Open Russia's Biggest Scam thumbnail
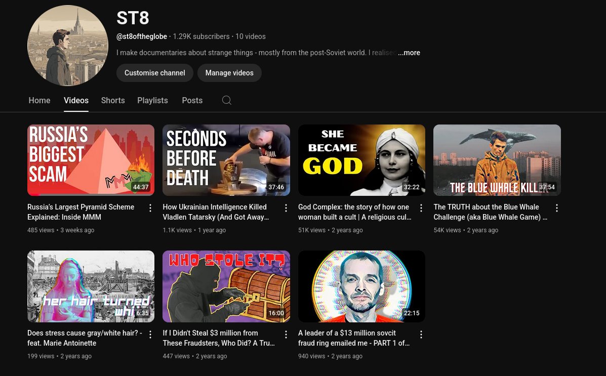This screenshot has width=606, height=376. pyautogui.click(x=91, y=160)
